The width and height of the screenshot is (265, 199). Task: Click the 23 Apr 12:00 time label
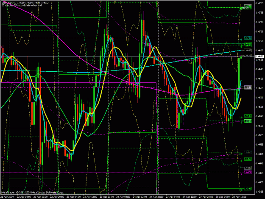point(90,197)
